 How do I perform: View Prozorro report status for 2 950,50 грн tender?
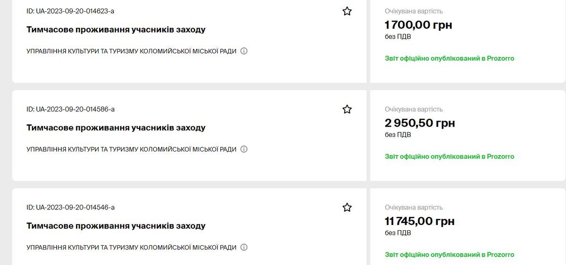[x=449, y=156]
